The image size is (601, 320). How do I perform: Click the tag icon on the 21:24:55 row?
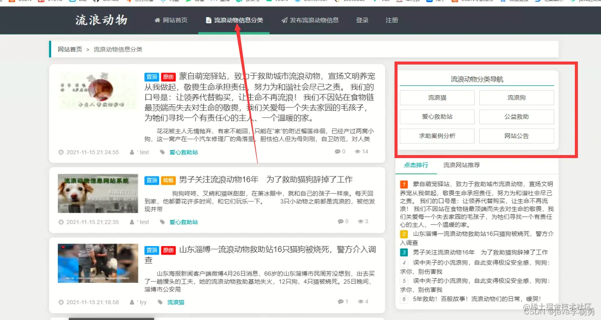coord(162,152)
